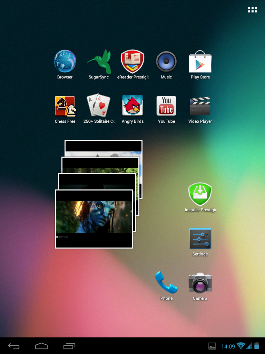Tap the Wi-Fi status icon
Viewport: 265px width, 354px height.
tap(241, 346)
